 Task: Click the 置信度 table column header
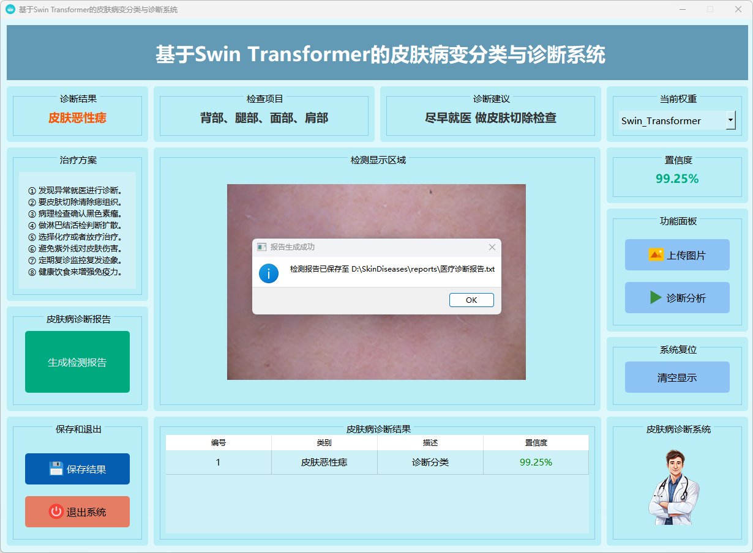pyautogui.click(x=536, y=443)
